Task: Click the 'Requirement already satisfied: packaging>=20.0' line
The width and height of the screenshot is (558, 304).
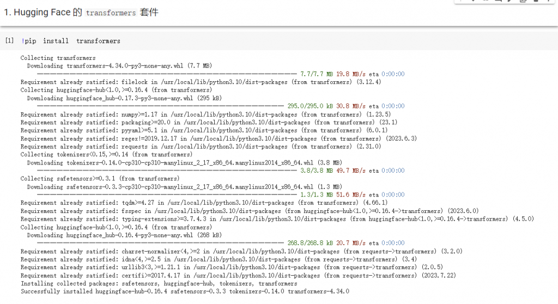Action: coord(209,123)
